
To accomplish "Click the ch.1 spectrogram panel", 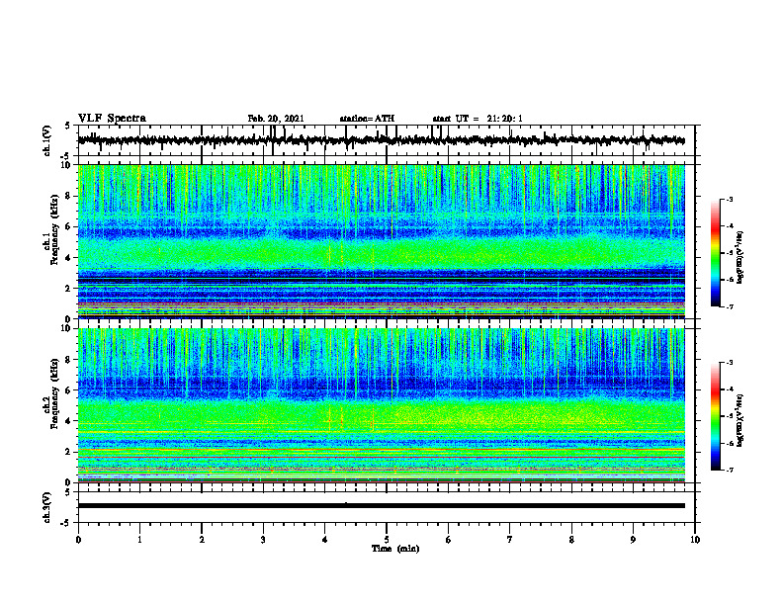I will [382, 241].
